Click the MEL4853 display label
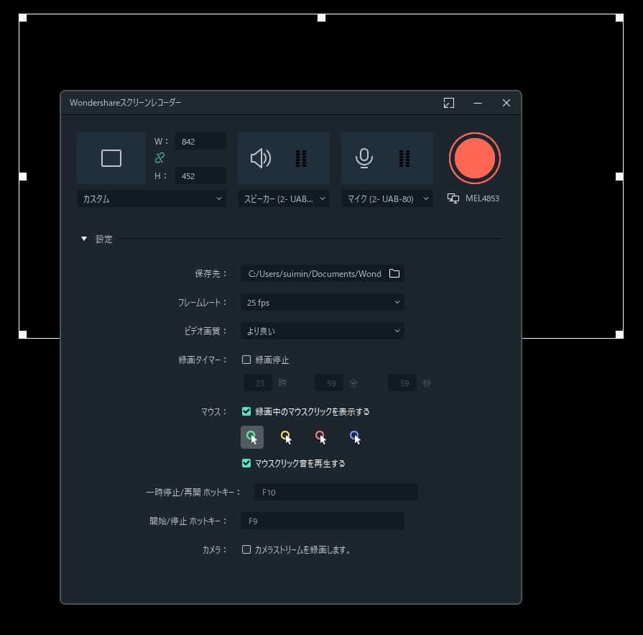 pyautogui.click(x=482, y=198)
